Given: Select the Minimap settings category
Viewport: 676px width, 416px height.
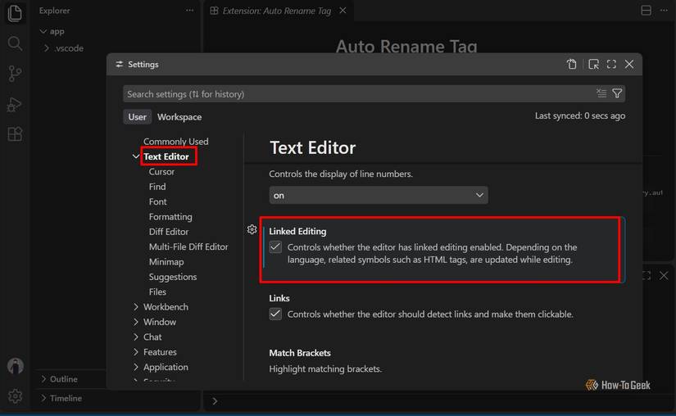Looking at the screenshot, I should click(166, 262).
